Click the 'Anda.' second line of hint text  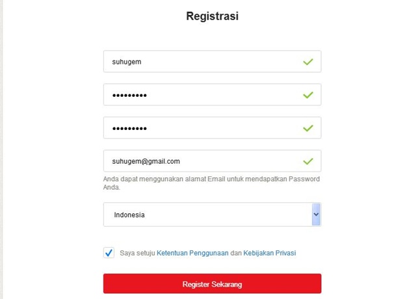tap(112, 187)
